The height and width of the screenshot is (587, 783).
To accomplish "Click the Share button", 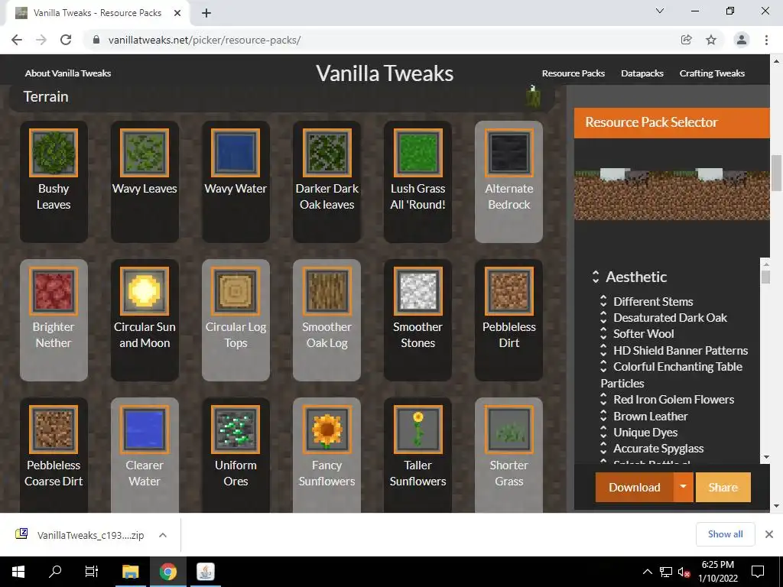I will [723, 487].
